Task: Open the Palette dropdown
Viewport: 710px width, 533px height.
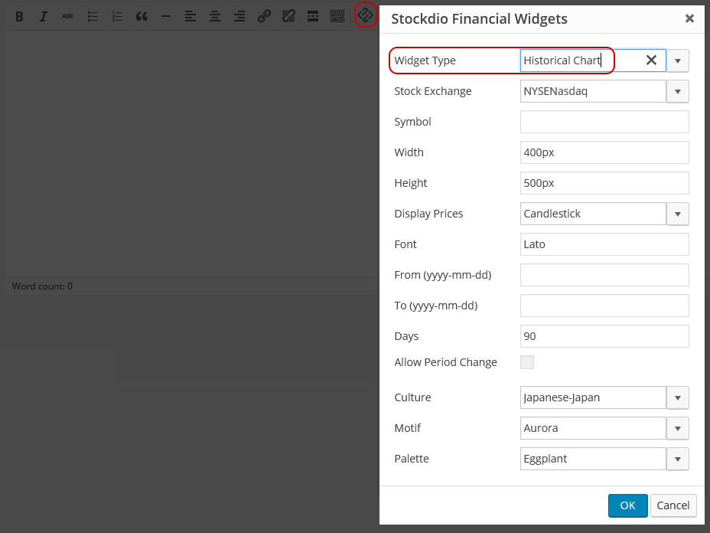Action: click(677, 459)
